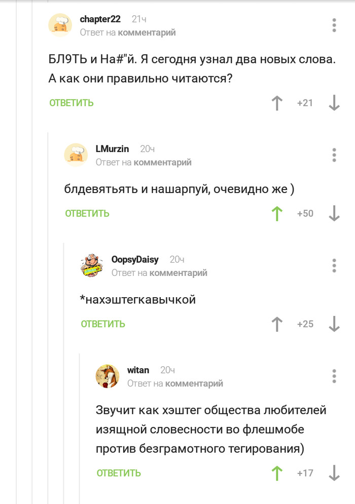355x504 pixels.
Task: Downvote LMurzin's comment
Action: [x=334, y=213]
